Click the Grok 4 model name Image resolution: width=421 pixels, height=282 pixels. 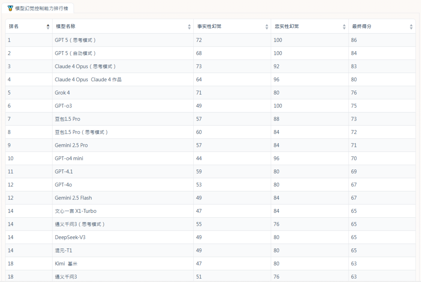(62, 93)
